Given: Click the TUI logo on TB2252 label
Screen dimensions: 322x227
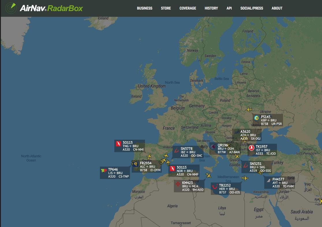Looking at the screenshot, I should (x=215, y=187).
